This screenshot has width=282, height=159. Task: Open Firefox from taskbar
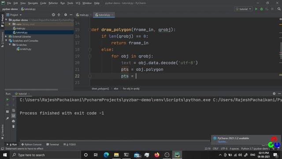coord(157,155)
